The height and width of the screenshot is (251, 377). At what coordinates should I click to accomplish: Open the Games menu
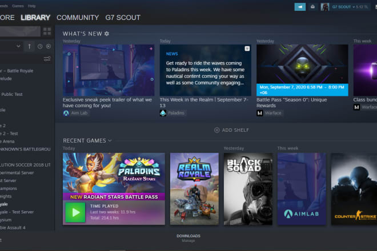(x=18, y=6)
